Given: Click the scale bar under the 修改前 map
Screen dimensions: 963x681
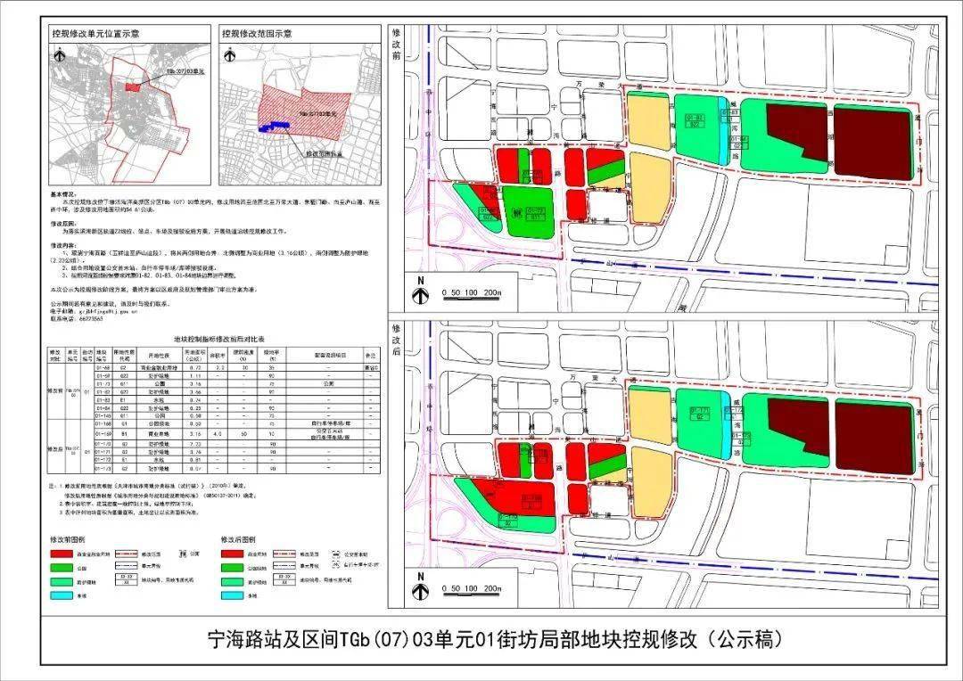Looking at the screenshot, I should pyautogui.click(x=471, y=294).
